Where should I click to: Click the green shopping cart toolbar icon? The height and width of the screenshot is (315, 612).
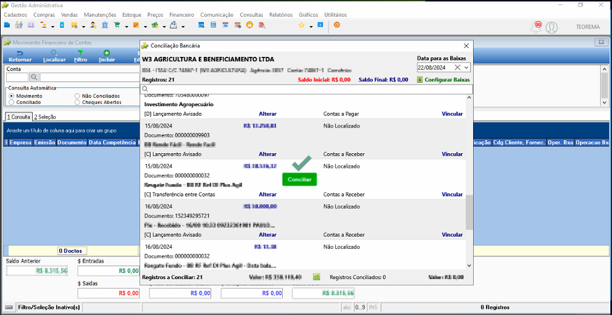tap(117, 25)
